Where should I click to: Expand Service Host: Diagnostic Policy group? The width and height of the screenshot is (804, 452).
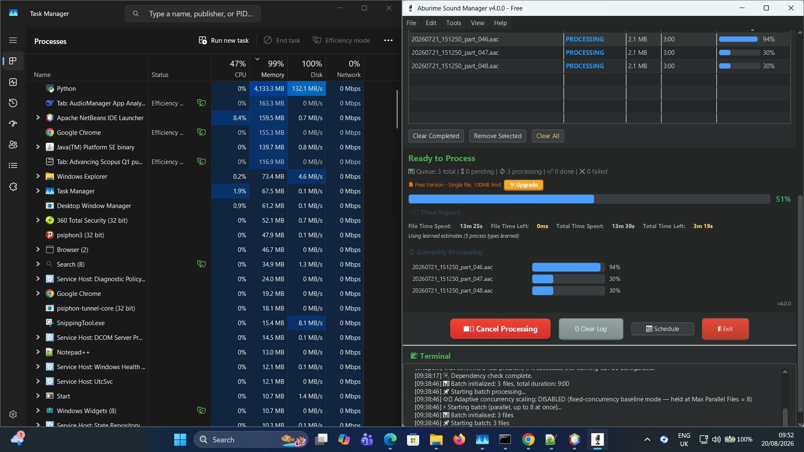pos(38,279)
